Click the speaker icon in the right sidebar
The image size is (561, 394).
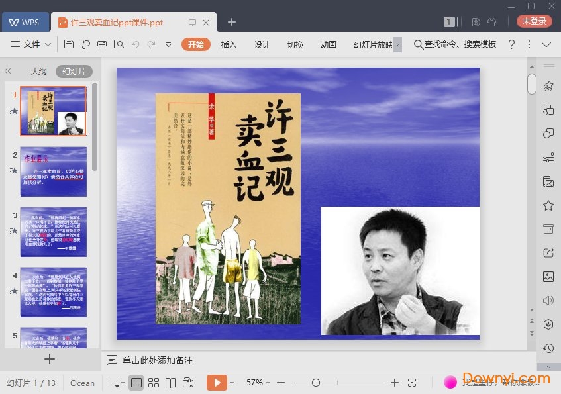coord(548,301)
